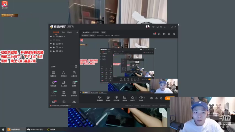
Task: Toggle visibility of the greyed second source
Action: (x=51, y=40)
